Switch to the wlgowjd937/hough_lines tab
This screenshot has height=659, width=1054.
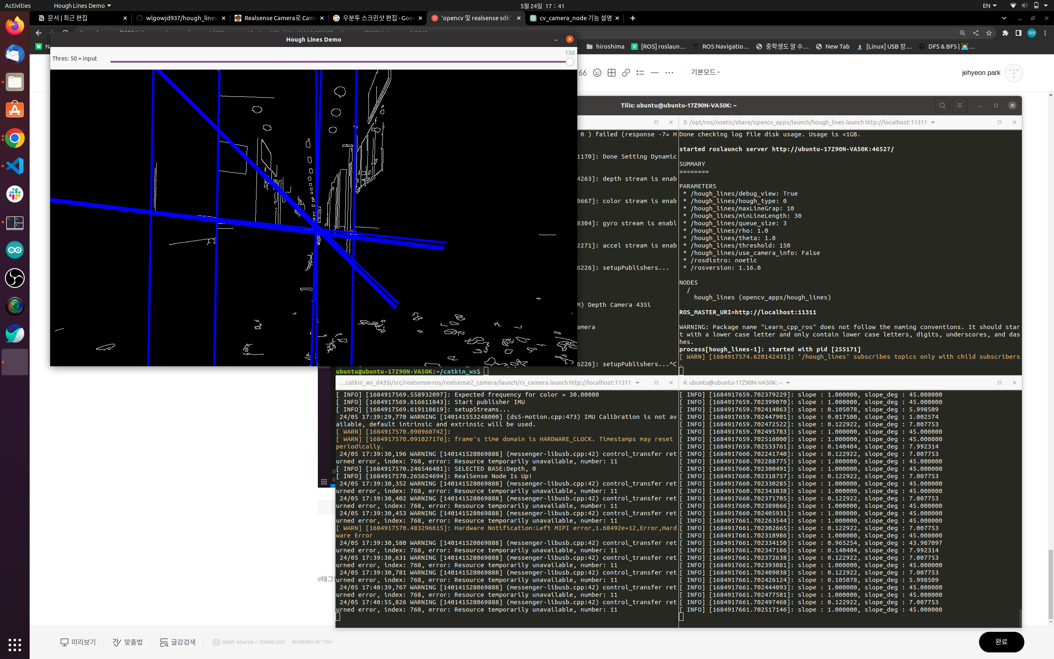(181, 18)
